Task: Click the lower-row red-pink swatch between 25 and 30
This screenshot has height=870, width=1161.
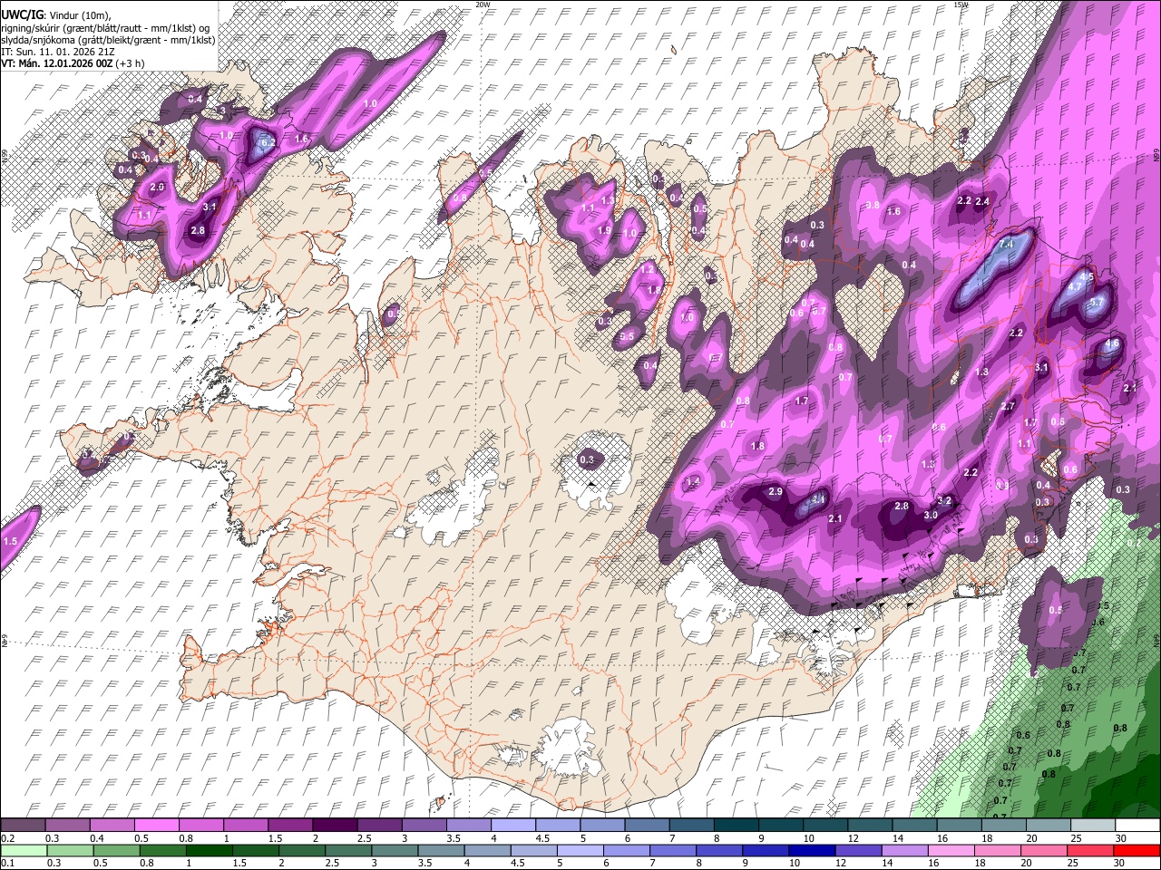Action: click(1089, 850)
